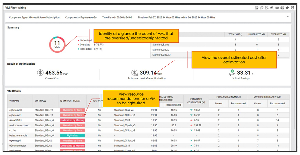Open the egbetasvr-0 VM row
300x155 pixels.
pos(15,110)
